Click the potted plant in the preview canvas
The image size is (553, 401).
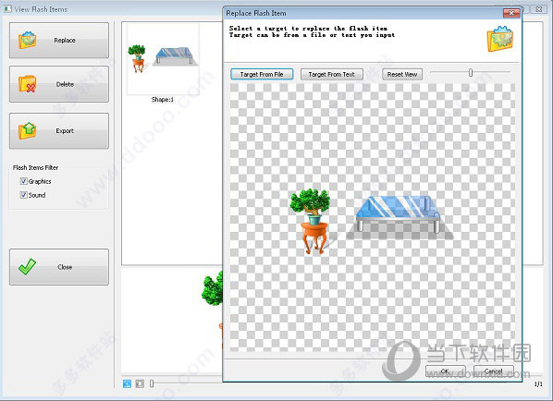click(311, 221)
